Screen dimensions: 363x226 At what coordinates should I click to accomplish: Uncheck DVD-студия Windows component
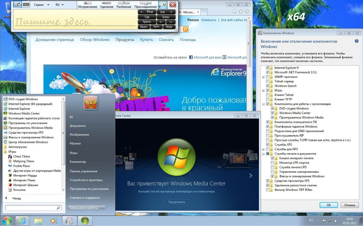(272, 108)
